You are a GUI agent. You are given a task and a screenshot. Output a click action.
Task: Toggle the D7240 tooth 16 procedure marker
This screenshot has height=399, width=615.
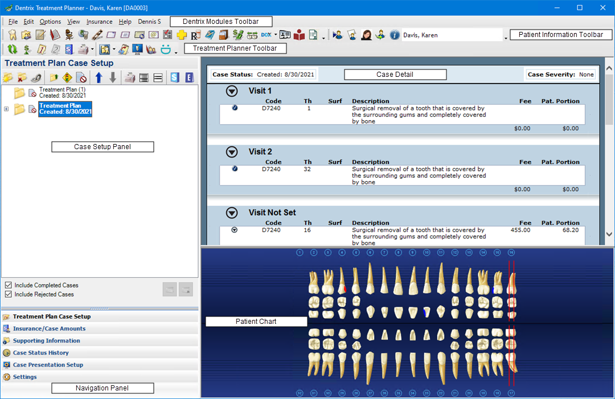point(234,230)
